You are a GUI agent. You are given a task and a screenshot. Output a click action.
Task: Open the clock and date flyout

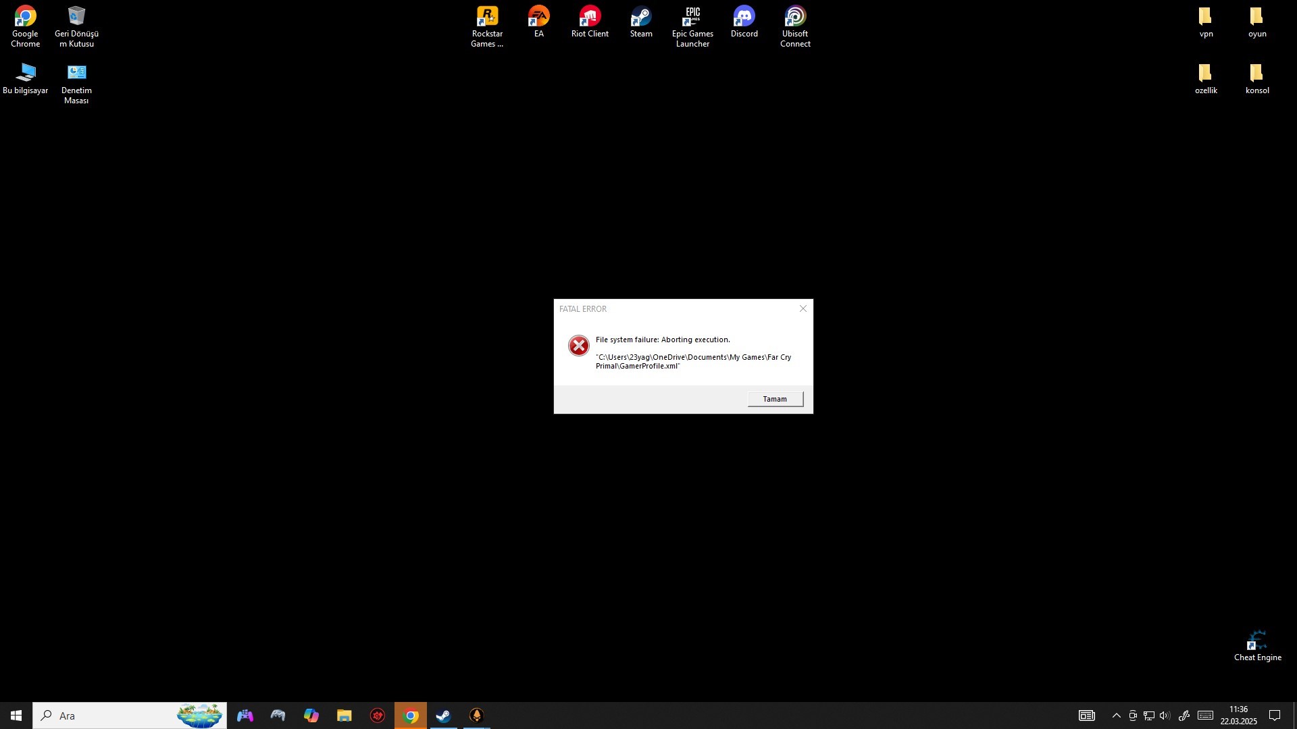pyautogui.click(x=1238, y=715)
